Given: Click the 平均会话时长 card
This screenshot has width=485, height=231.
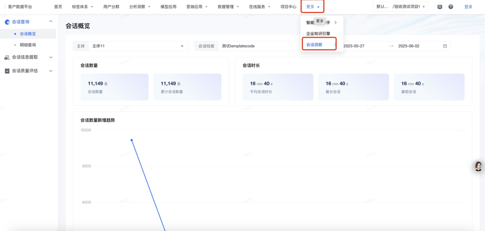Looking at the screenshot, I should [x=278, y=87].
